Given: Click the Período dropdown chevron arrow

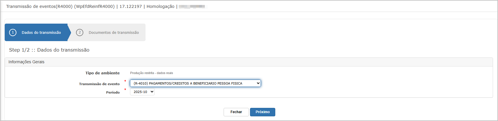Looking at the screenshot, I should coord(152,92).
